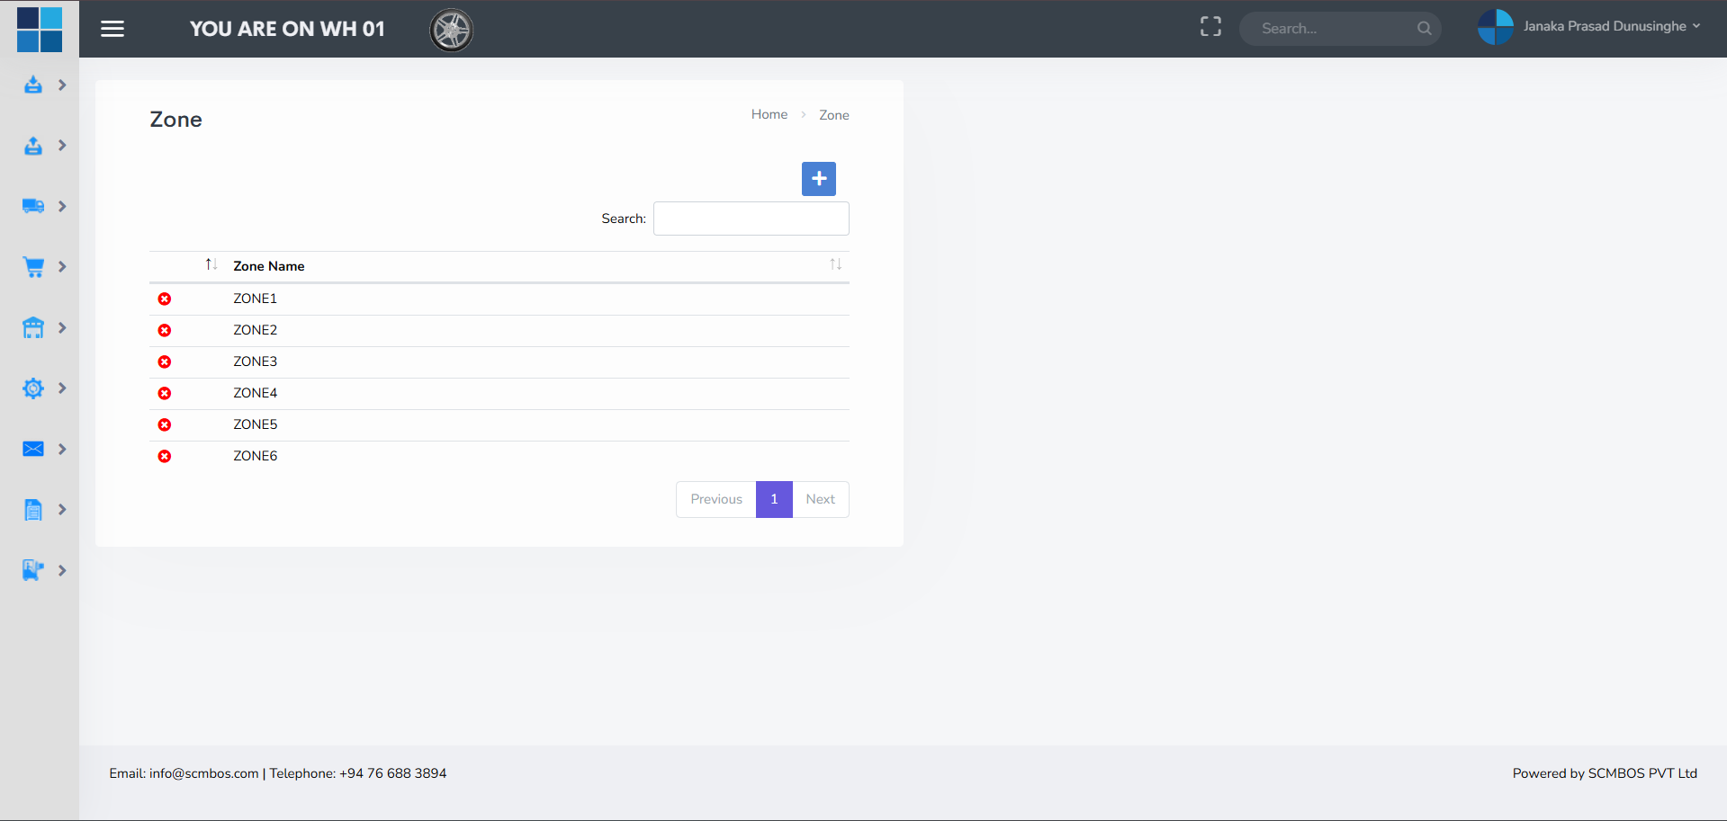Click the Next pagination button
The width and height of the screenshot is (1727, 821).
(x=820, y=499)
